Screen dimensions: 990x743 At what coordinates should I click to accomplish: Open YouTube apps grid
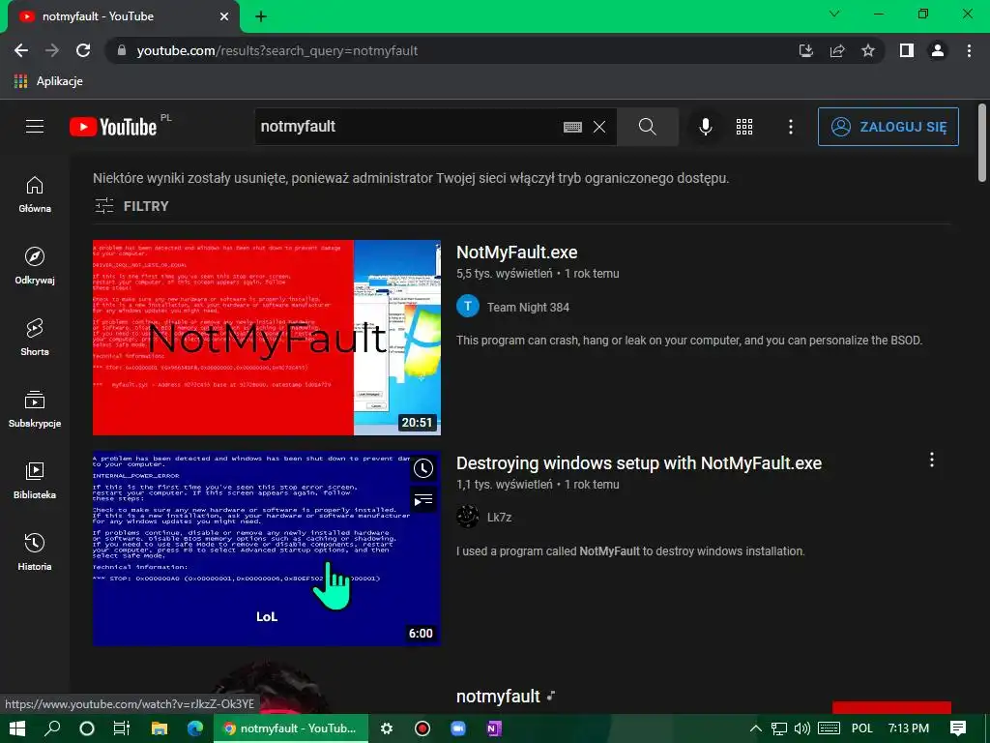point(744,127)
